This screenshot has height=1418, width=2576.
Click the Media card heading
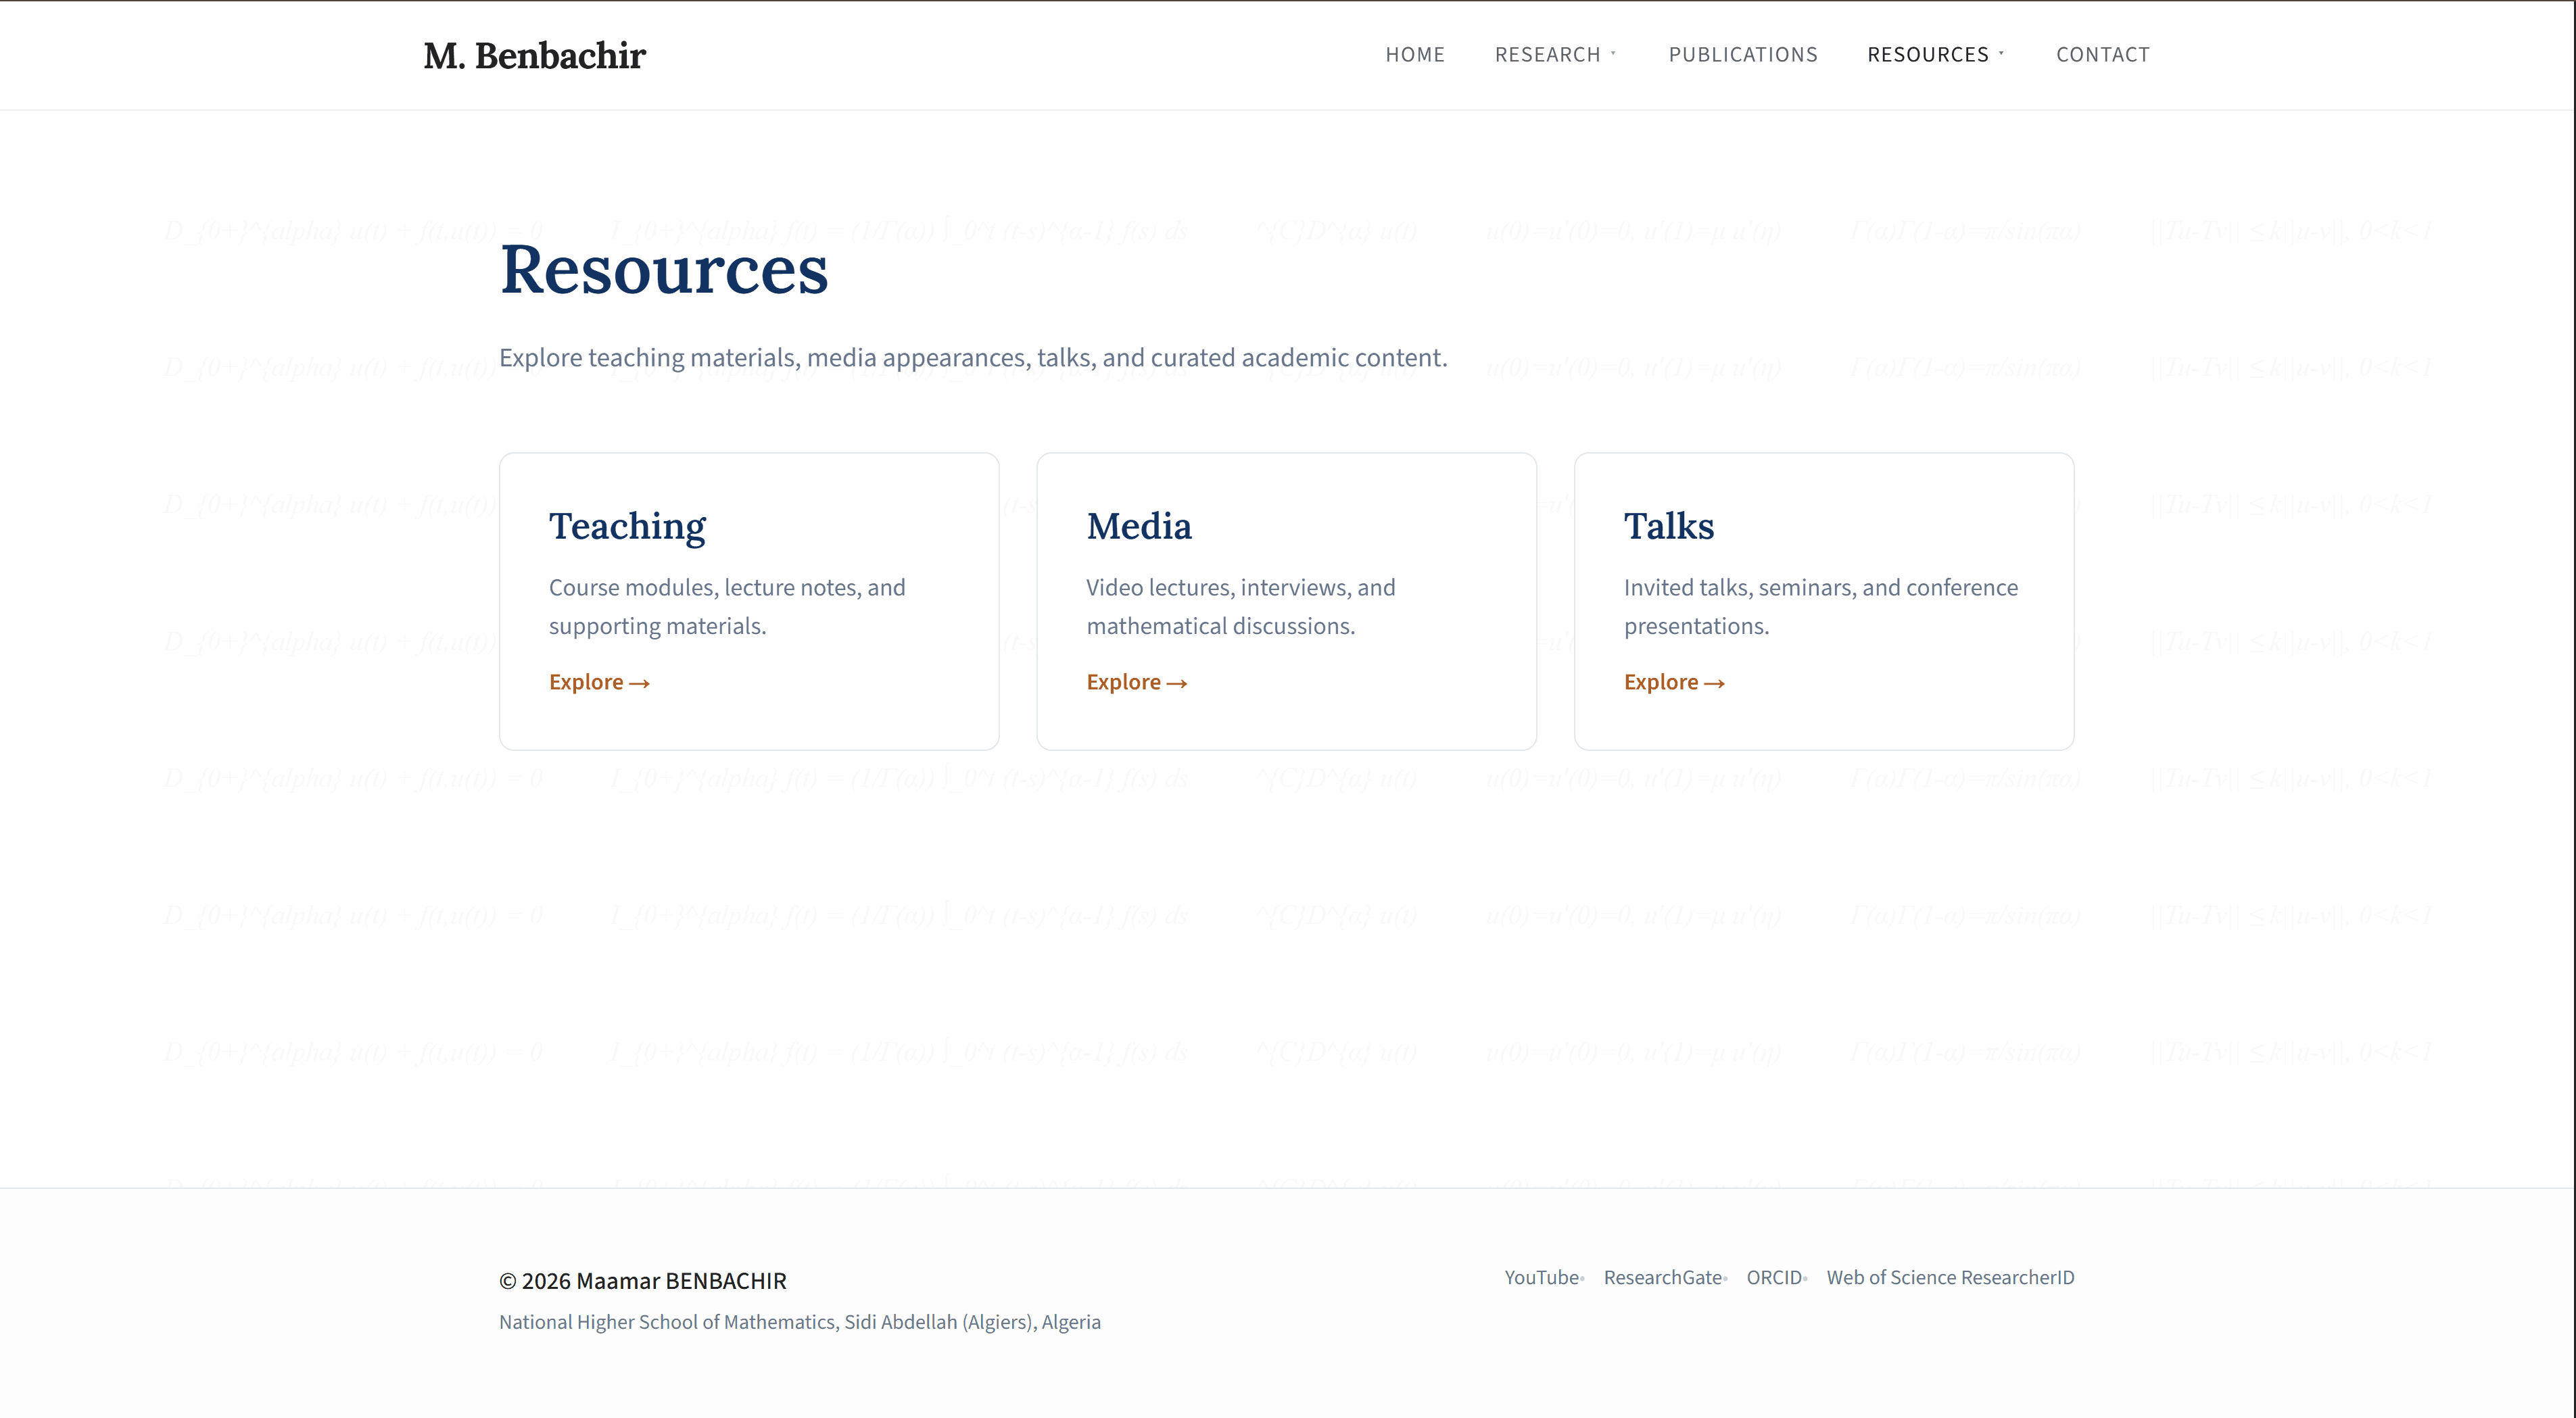point(1138,526)
